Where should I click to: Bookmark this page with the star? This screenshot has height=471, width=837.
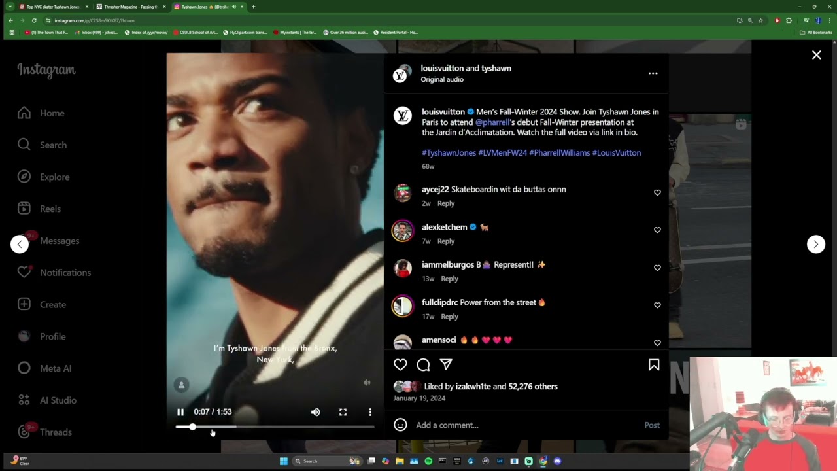pyautogui.click(x=760, y=20)
